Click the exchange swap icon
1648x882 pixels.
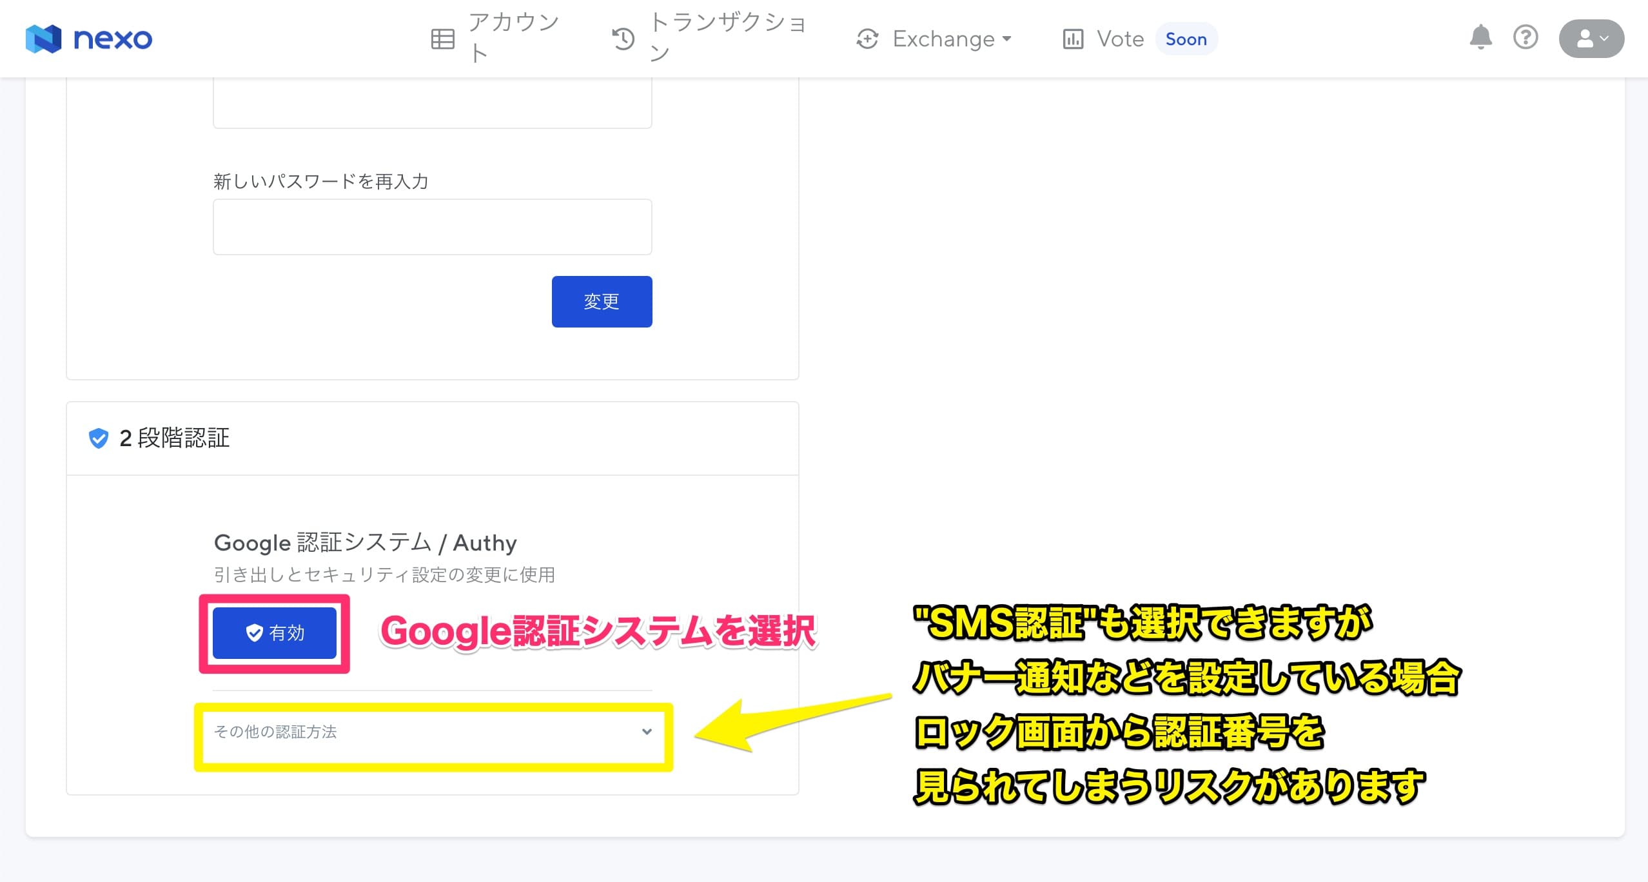coord(868,39)
